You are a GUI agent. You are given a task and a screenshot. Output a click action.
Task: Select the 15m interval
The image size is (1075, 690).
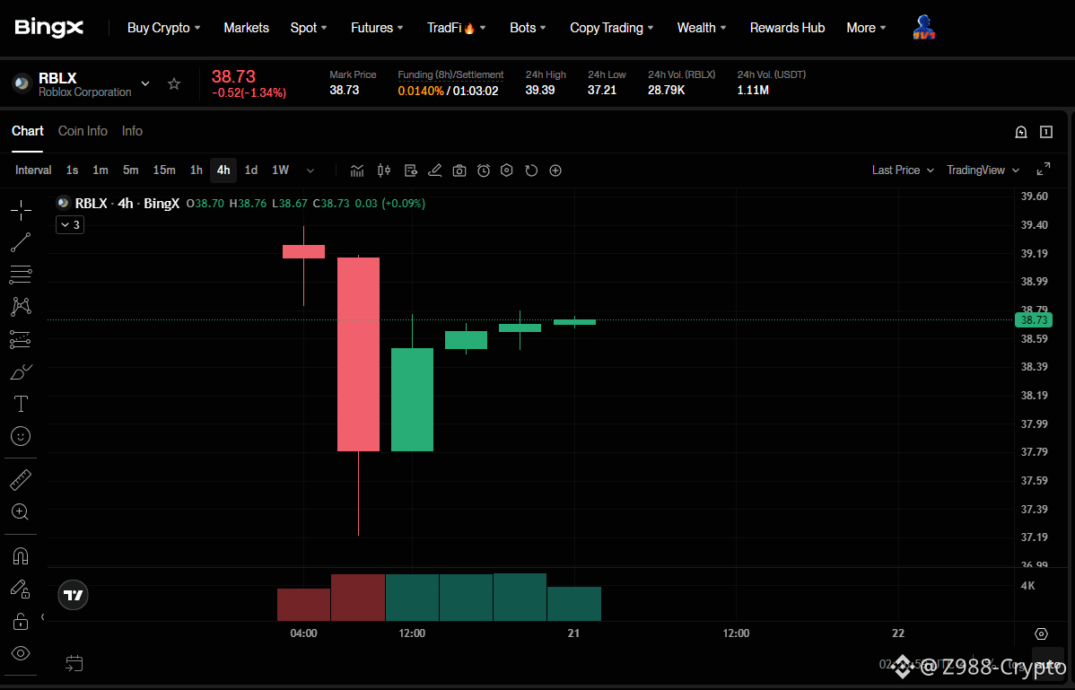[x=164, y=170]
